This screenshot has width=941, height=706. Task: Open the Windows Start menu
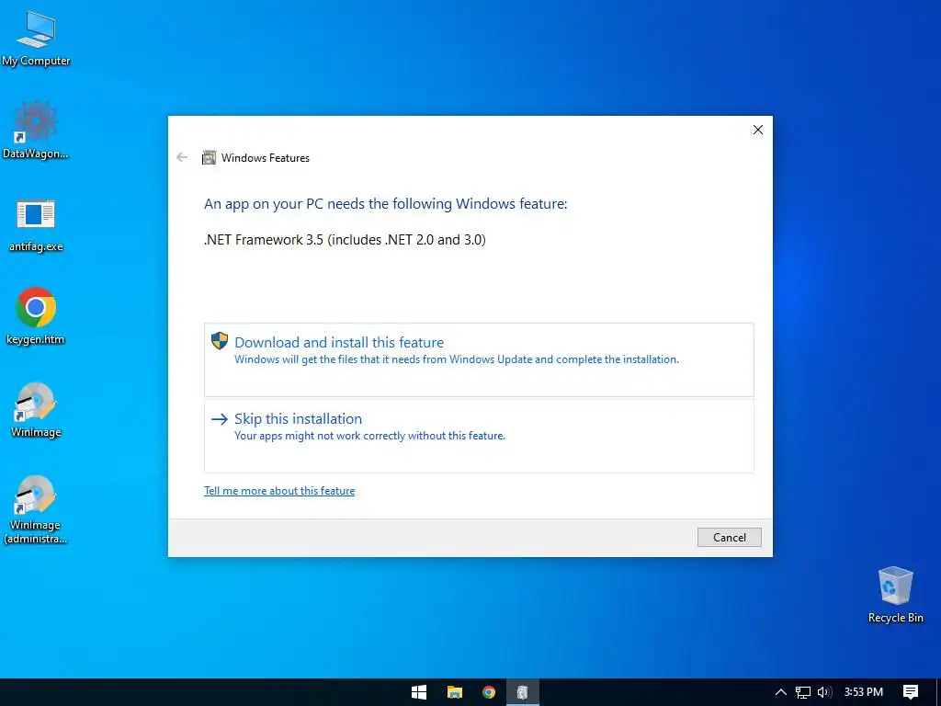(x=419, y=692)
